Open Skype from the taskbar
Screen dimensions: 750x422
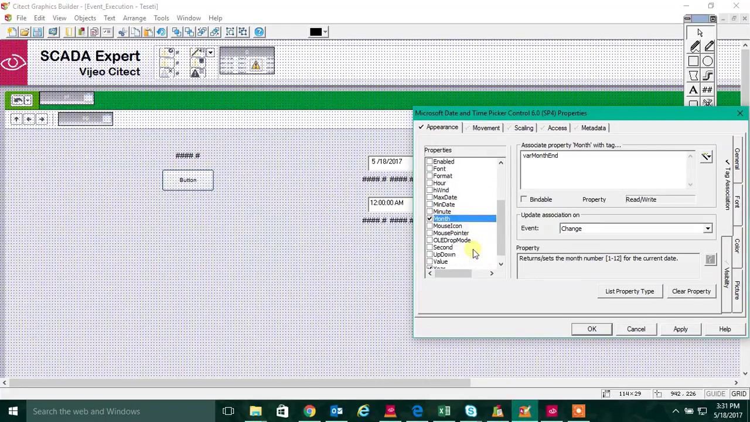pyautogui.click(x=471, y=411)
